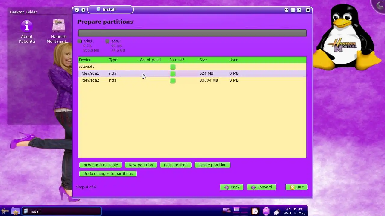Toggle the format checkbox for /dev/sda1
Viewport: 385px width, 216px height.
click(x=173, y=73)
